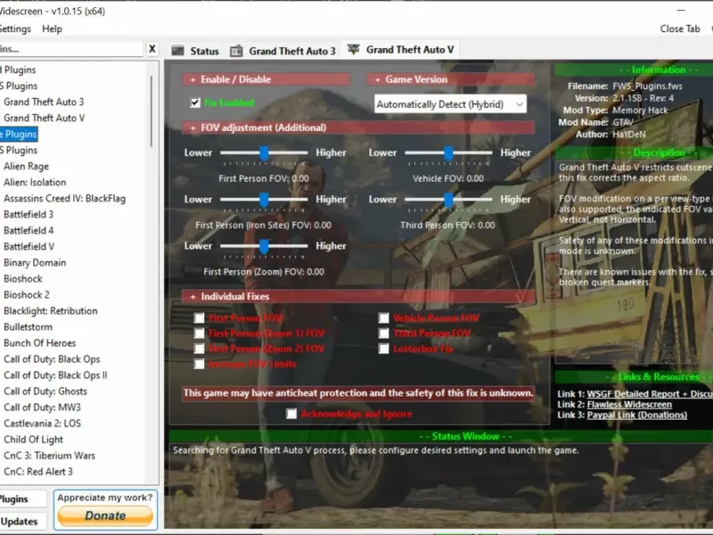Screen dimensions: 713x535
Task: Select Alien Rage plugin
Action: coord(27,166)
